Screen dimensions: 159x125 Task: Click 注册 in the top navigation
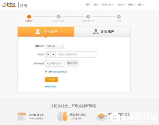tap(95, 5)
